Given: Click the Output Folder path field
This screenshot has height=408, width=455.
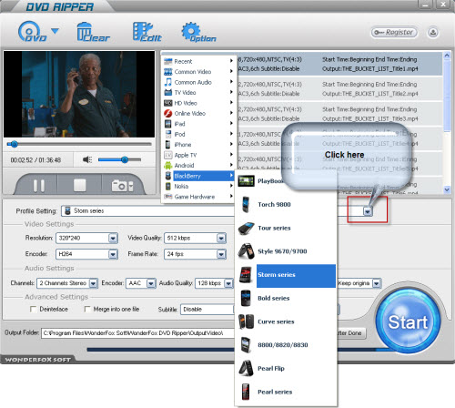Looking at the screenshot, I should [x=138, y=333].
